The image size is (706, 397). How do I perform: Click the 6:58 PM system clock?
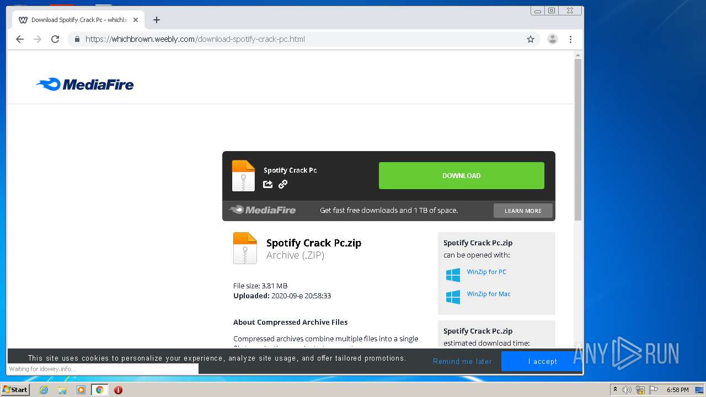click(x=678, y=390)
